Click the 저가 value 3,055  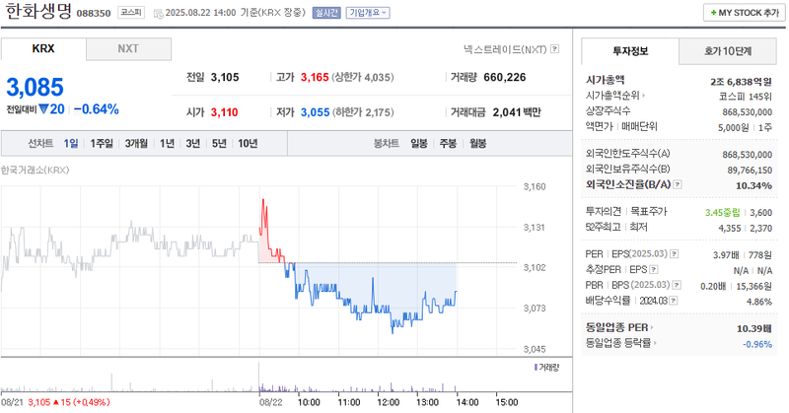pyautogui.click(x=315, y=112)
